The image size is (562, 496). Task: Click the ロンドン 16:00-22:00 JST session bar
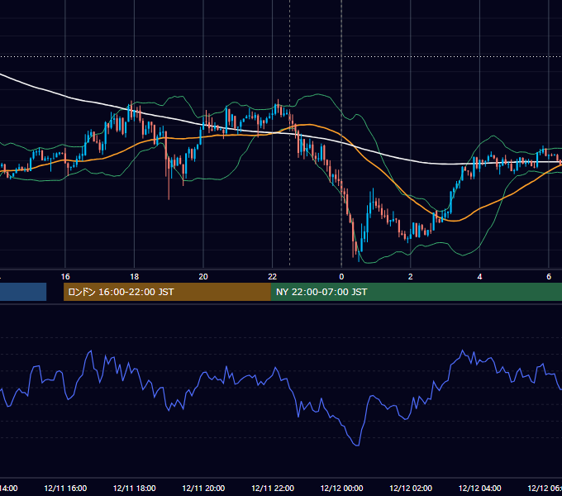(x=167, y=292)
